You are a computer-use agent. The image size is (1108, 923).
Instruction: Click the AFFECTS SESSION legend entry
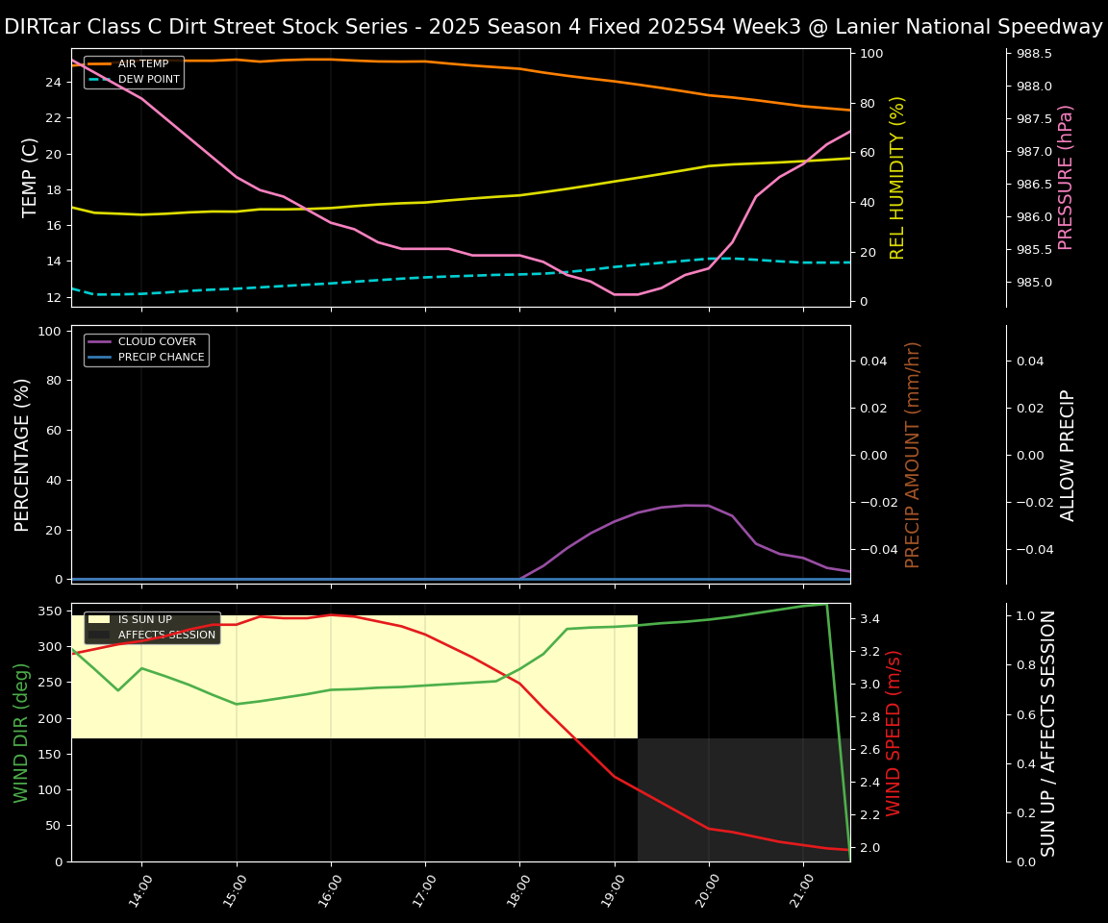tap(166, 636)
